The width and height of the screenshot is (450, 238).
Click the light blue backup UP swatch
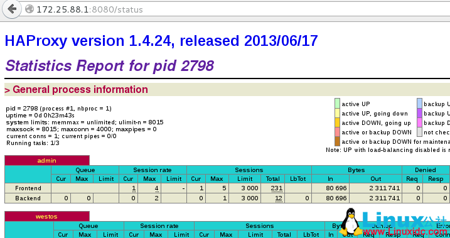click(x=420, y=104)
